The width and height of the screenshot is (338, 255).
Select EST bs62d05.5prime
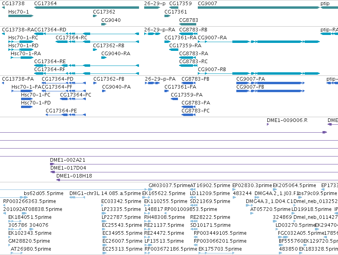coord(26,197)
